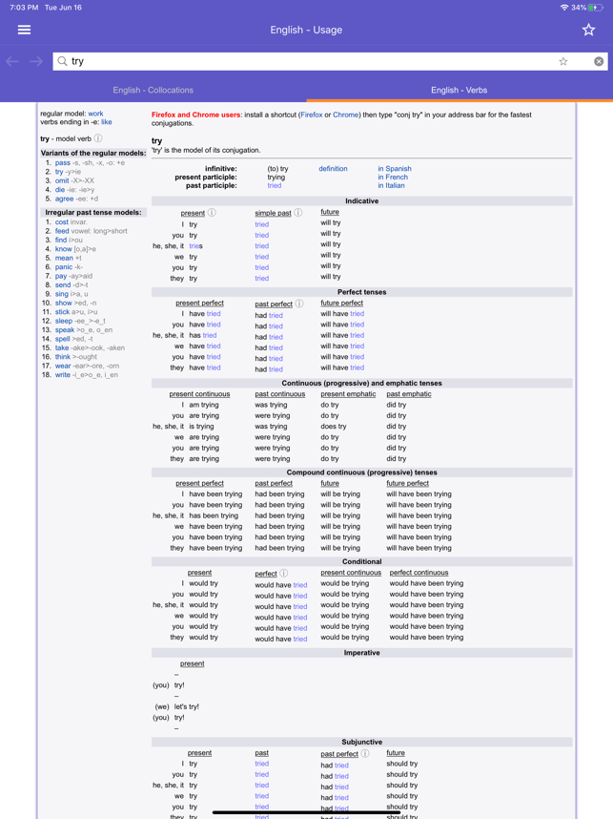613x819 pixels.
Task: Open info icon beside indicative present
Action: tap(212, 213)
